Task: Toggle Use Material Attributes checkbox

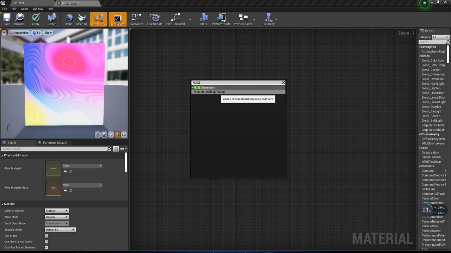Action: (x=47, y=242)
